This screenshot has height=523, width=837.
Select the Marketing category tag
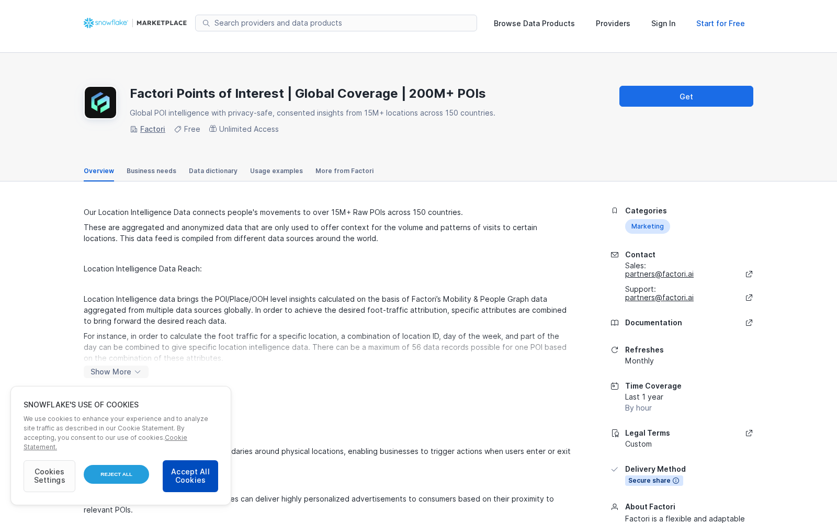click(x=648, y=226)
